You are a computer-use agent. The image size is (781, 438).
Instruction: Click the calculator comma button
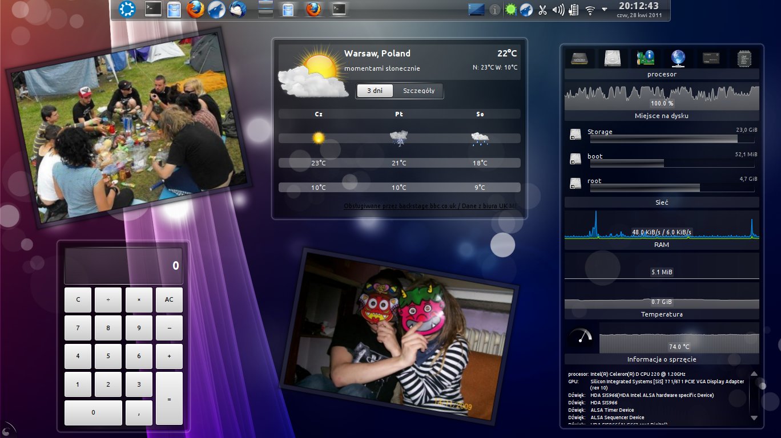click(x=139, y=413)
